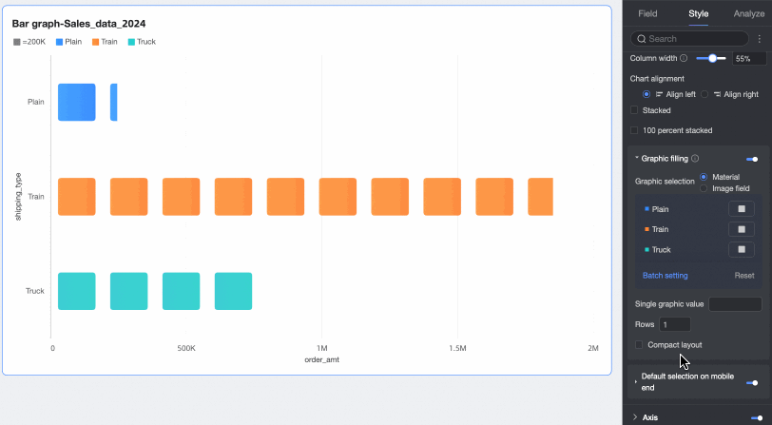The image size is (772, 425).
Task: Click the first orange Train bar square
Action: pyautogui.click(x=77, y=197)
